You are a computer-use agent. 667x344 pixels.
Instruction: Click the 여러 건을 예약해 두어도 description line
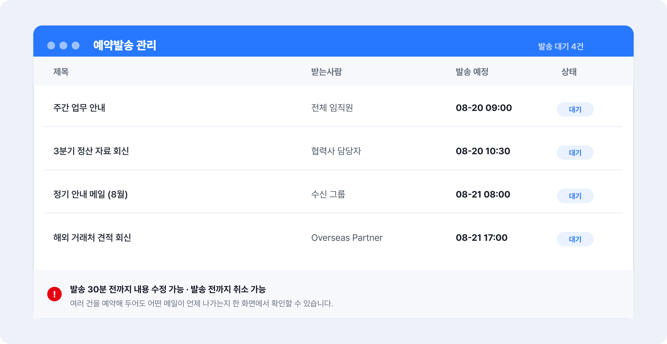201,303
